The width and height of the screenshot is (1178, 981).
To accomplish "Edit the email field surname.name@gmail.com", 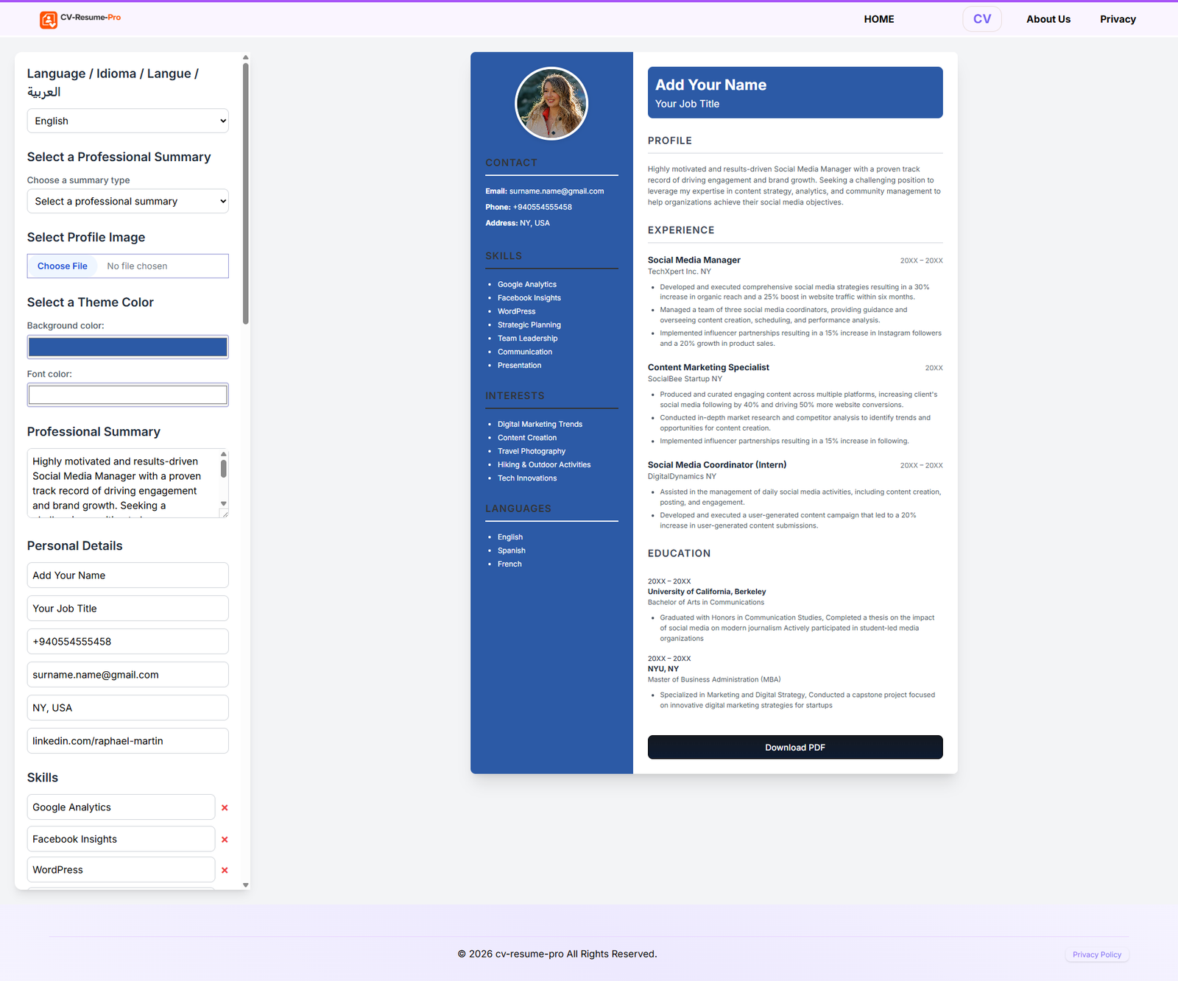I will pos(128,675).
